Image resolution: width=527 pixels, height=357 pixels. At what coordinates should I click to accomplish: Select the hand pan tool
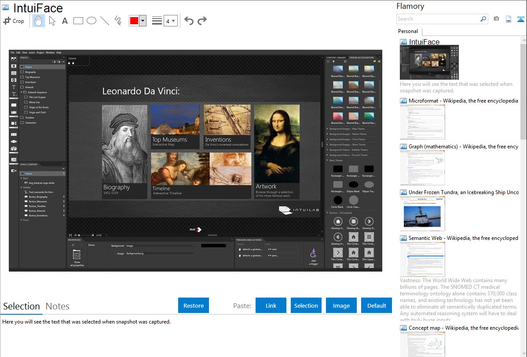pyautogui.click(x=39, y=21)
